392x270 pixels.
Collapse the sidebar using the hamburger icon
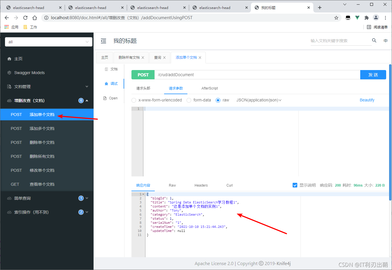[x=103, y=41]
